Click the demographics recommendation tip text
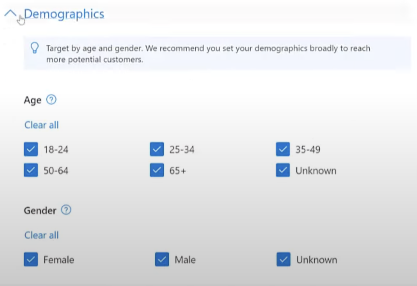 click(208, 54)
